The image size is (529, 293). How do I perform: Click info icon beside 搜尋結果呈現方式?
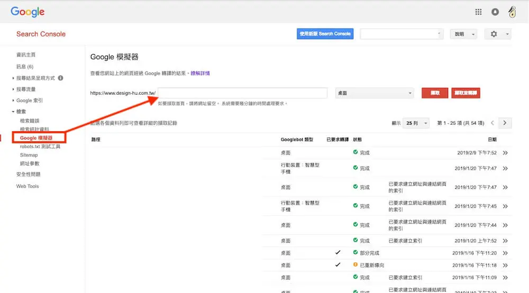click(60, 78)
